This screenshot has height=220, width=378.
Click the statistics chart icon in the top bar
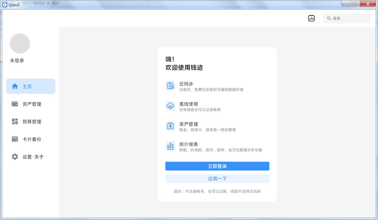point(311,18)
